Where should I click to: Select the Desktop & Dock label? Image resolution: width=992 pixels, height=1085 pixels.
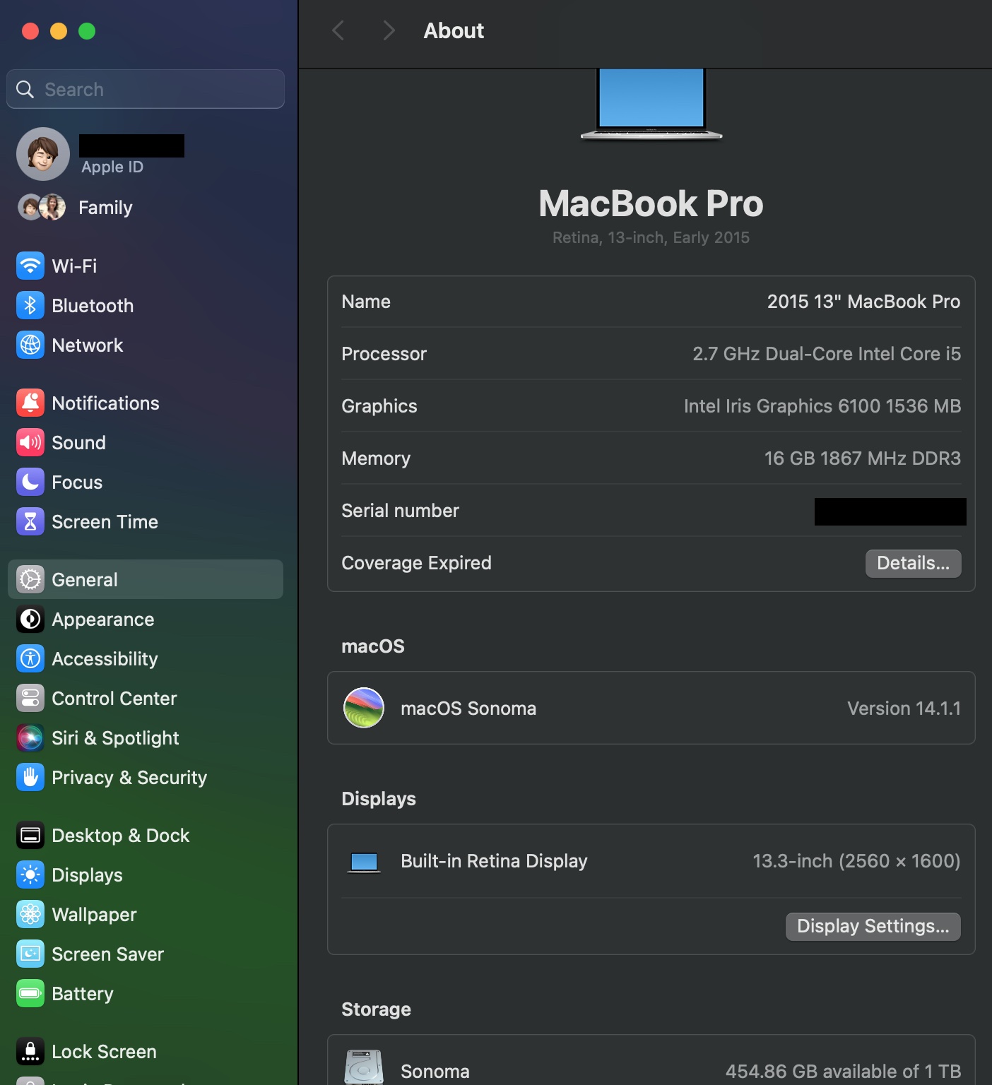point(121,836)
